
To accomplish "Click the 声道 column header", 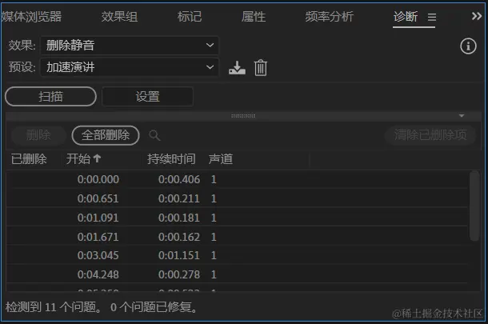I will click(221, 159).
